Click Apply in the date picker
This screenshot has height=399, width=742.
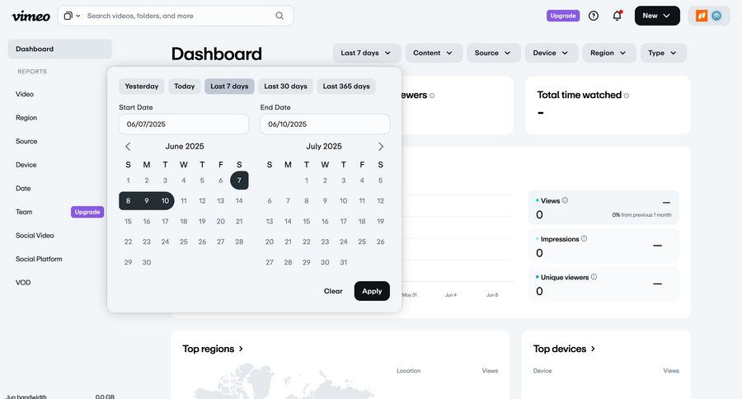click(372, 291)
